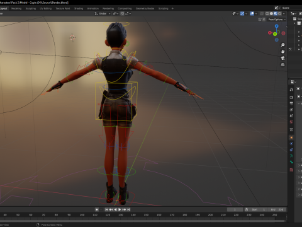Jump to timeline end frame

tap(128, 209)
